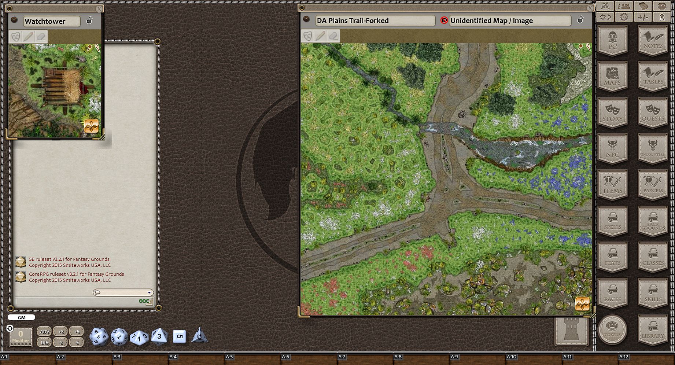The height and width of the screenshot is (365, 675).
Task: Open the Tokens bag button
Action: pos(612,330)
